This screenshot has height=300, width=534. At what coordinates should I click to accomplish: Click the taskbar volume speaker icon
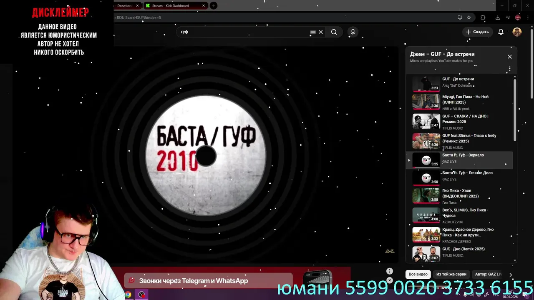coord(471,295)
